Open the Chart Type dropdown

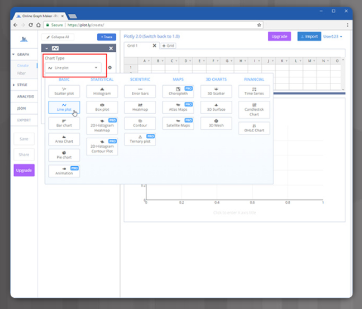[73, 68]
